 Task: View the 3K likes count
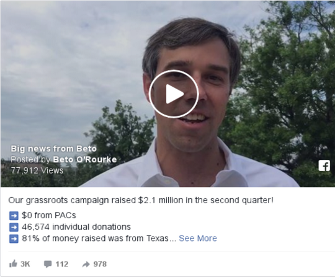[25, 264]
